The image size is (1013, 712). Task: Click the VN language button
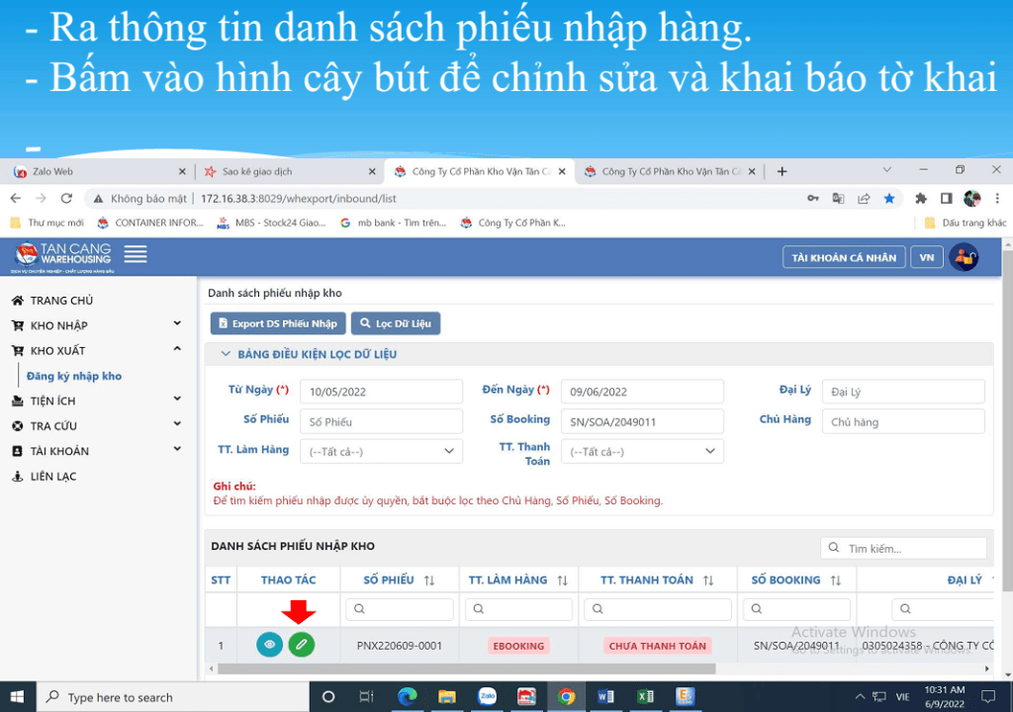(x=926, y=257)
